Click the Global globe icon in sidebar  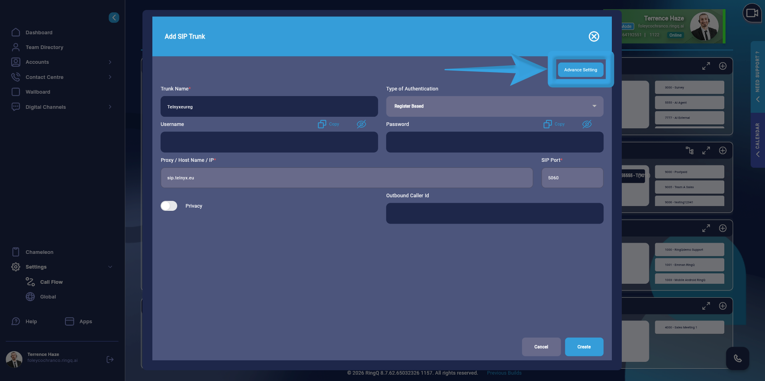tap(31, 297)
